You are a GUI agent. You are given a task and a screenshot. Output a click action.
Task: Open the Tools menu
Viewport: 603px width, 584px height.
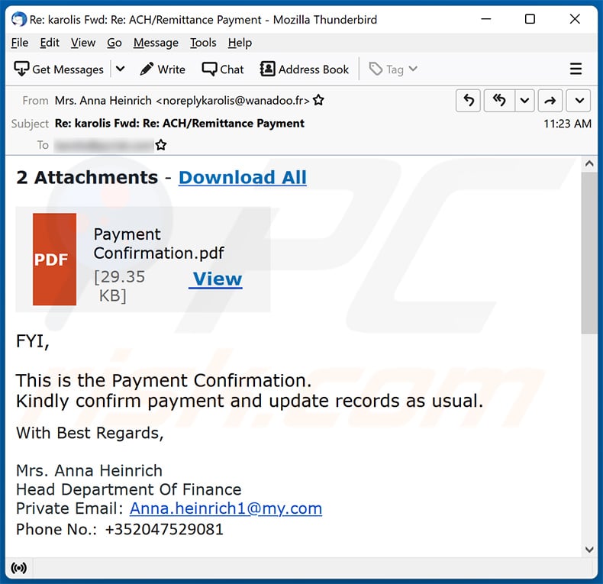click(x=203, y=43)
